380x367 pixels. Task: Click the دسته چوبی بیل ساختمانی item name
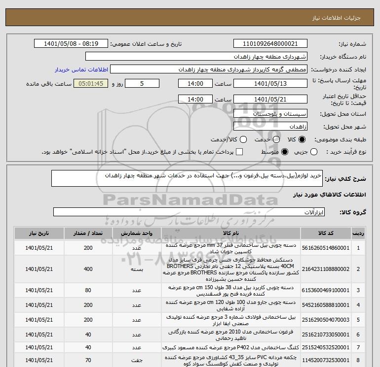point(231,248)
